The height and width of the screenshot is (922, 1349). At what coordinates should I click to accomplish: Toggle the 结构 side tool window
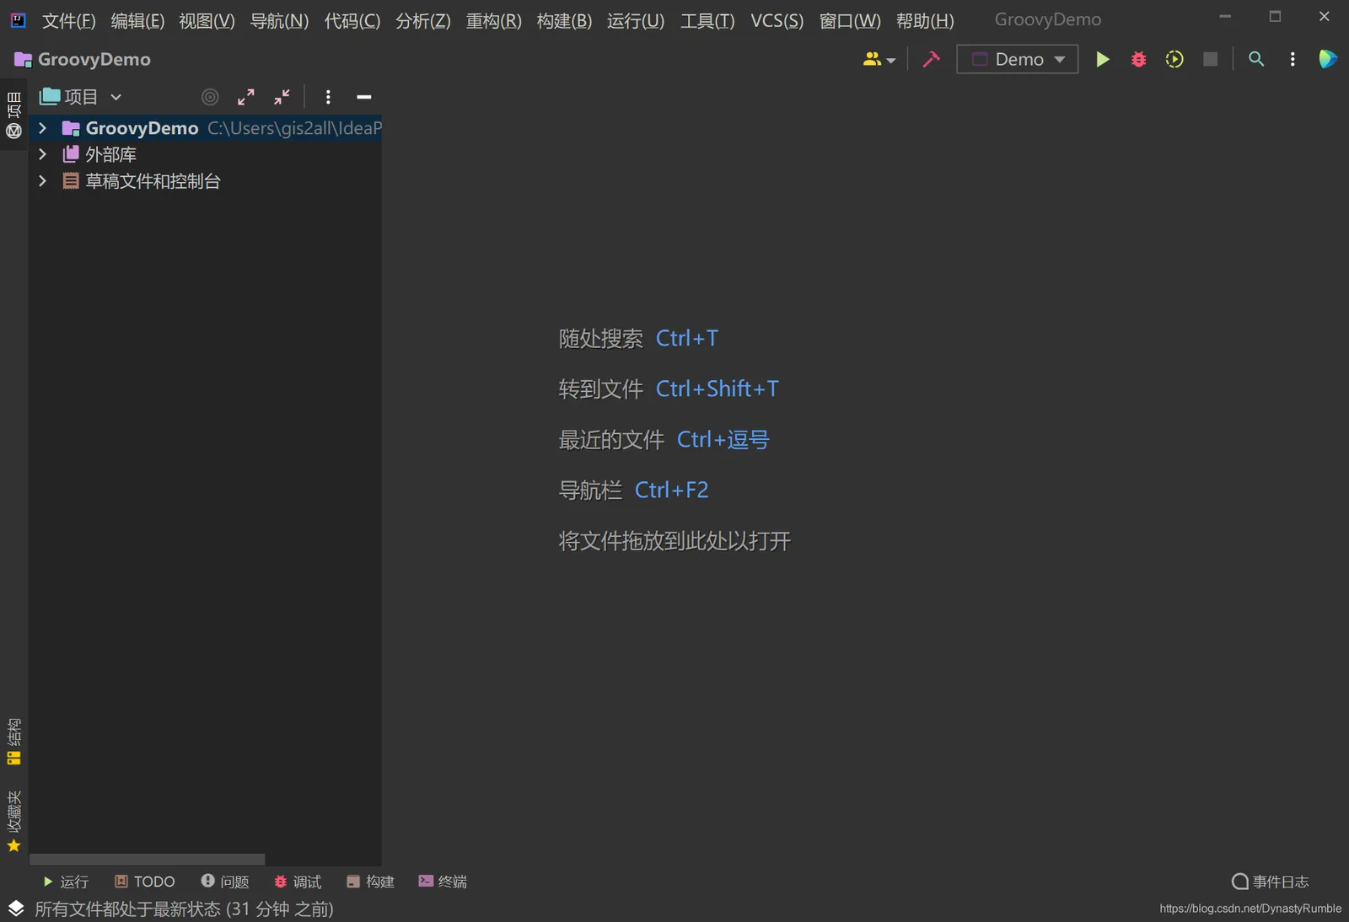pos(13,742)
